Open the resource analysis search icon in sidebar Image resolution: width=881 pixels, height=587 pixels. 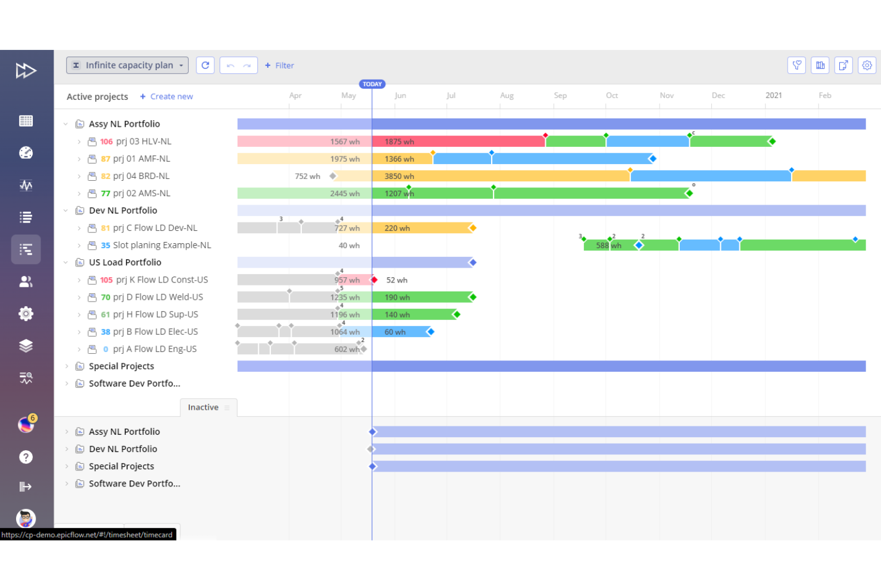26,378
